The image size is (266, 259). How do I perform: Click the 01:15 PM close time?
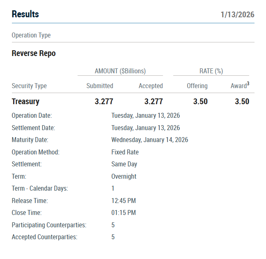[124, 213]
